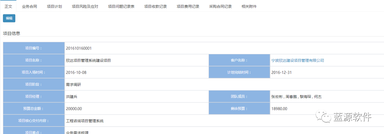Click the remaining budget value 18980.00
Viewport: 384px width, 134px height.
pyautogui.click(x=279, y=109)
